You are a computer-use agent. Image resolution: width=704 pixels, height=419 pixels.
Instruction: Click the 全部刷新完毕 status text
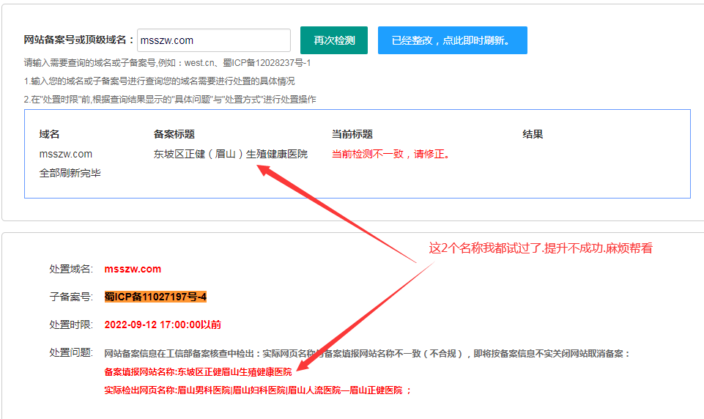point(70,174)
